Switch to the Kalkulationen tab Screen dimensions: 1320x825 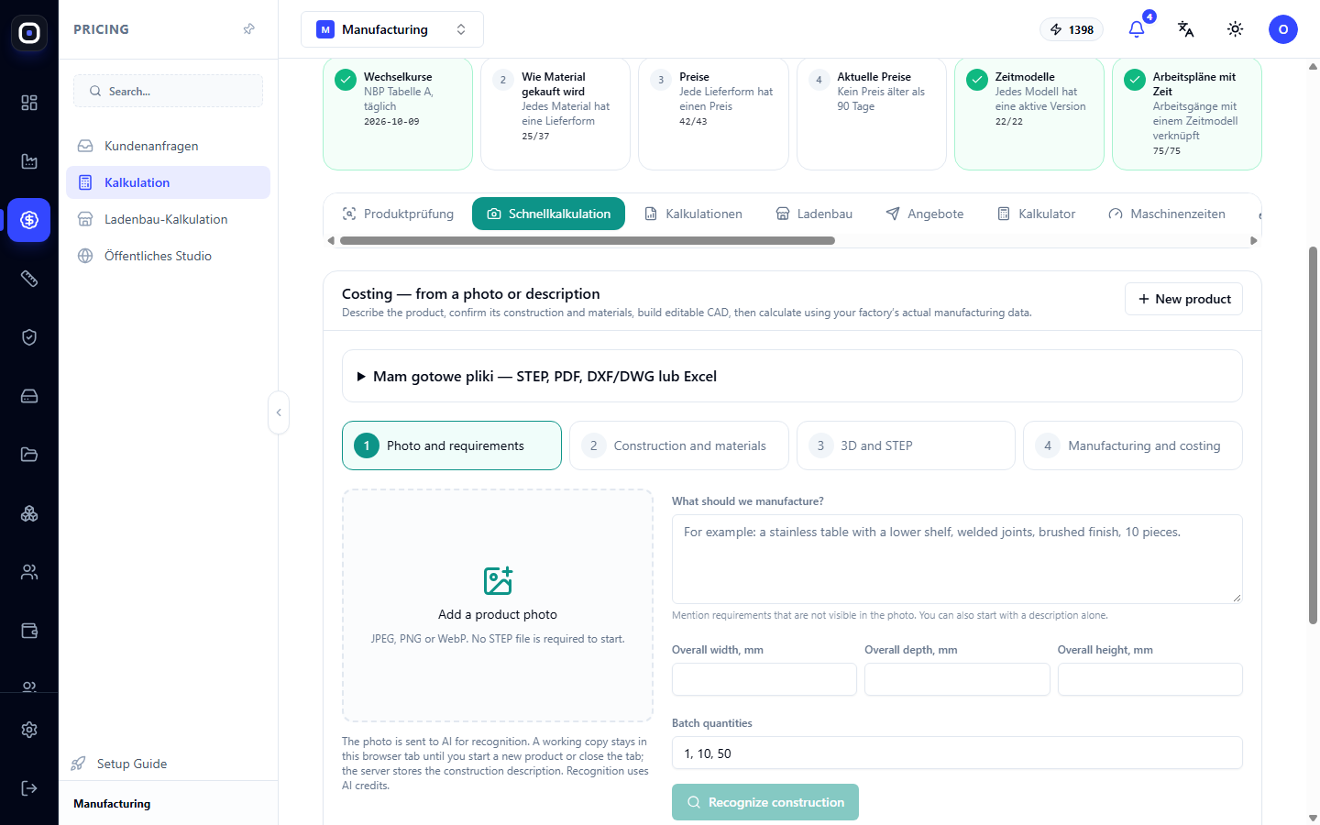693,214
